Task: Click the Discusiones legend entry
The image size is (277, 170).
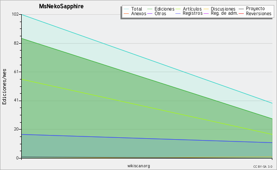Action: coord(219,9)
